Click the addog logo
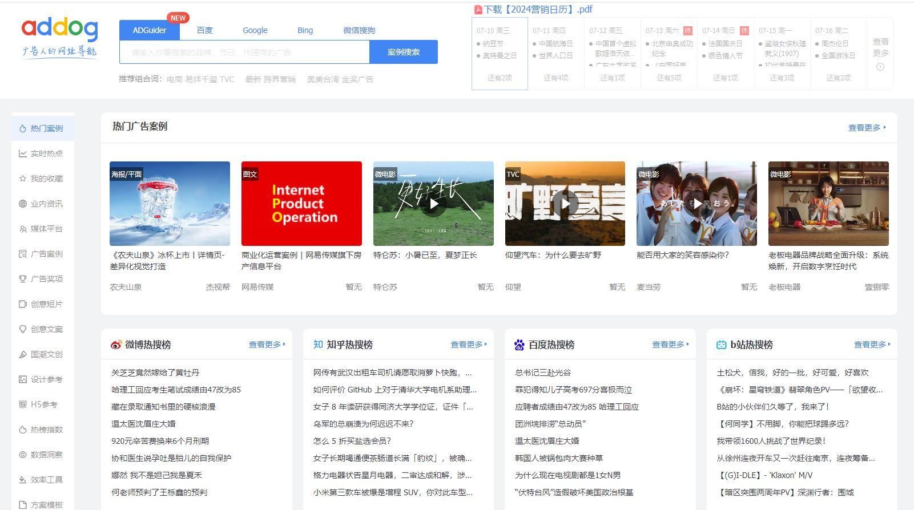 (60, 38)
